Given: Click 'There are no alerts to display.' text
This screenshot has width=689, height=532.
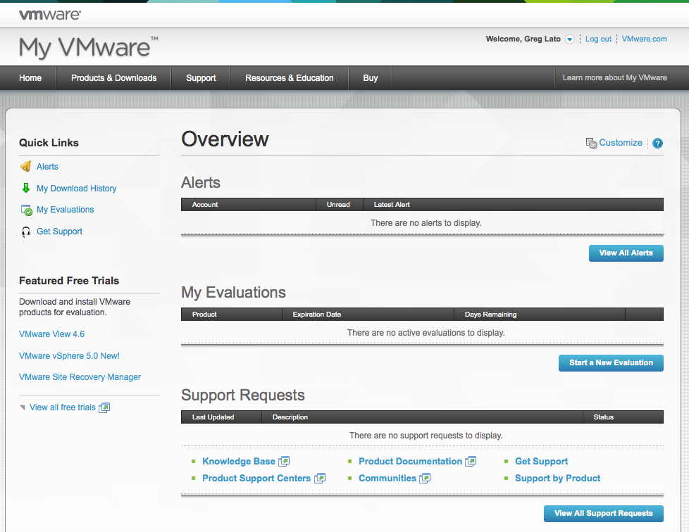Looking at the screenshot, I should click(x=426, y=223).
